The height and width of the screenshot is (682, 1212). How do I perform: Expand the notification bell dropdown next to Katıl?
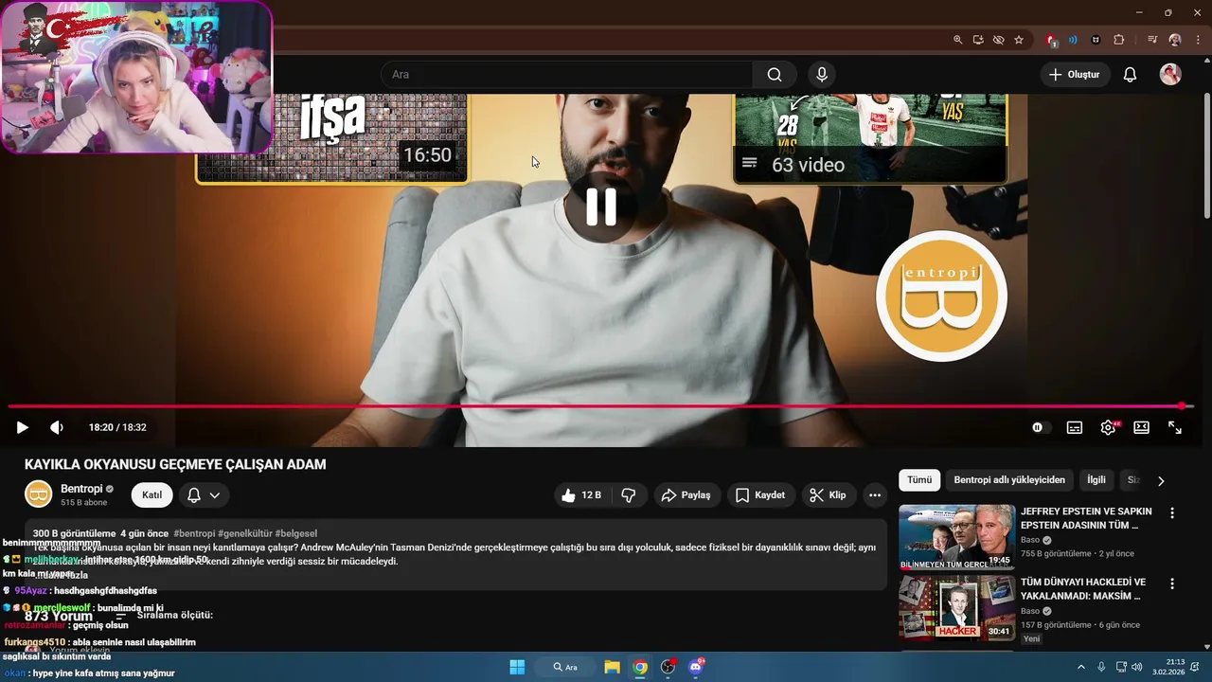[204, 494]
